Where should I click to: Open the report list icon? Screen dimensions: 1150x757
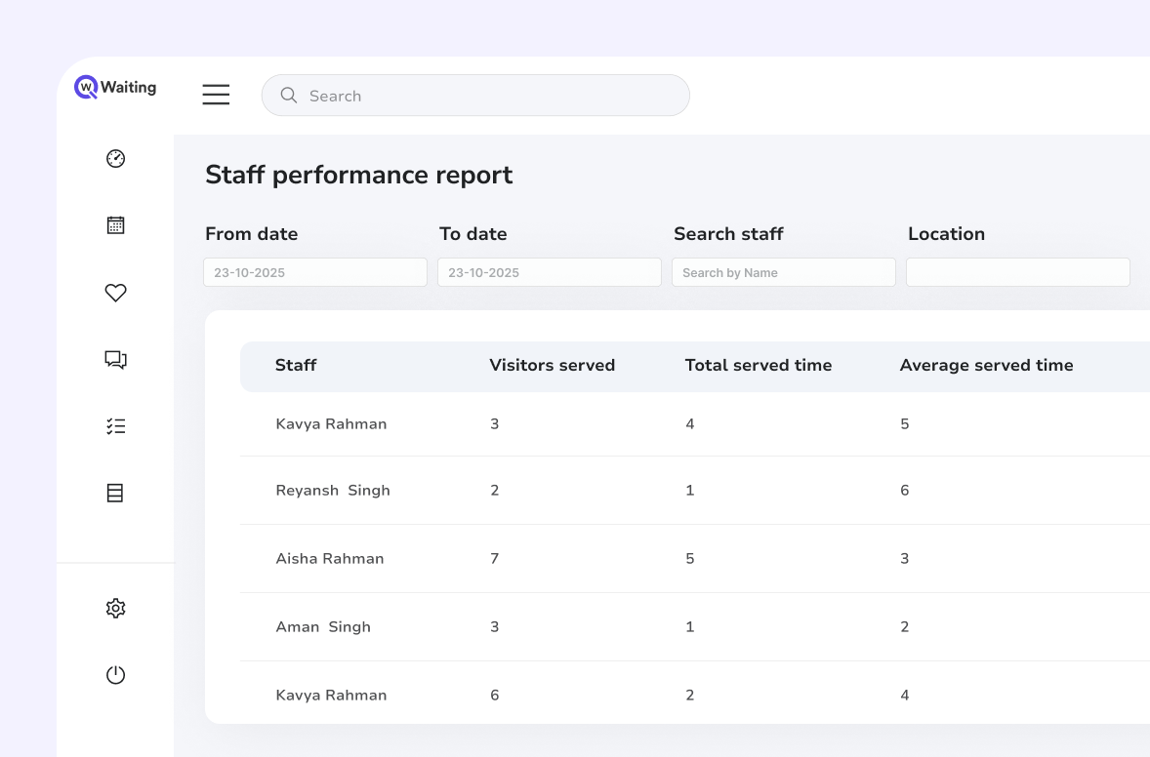point(115,493)
